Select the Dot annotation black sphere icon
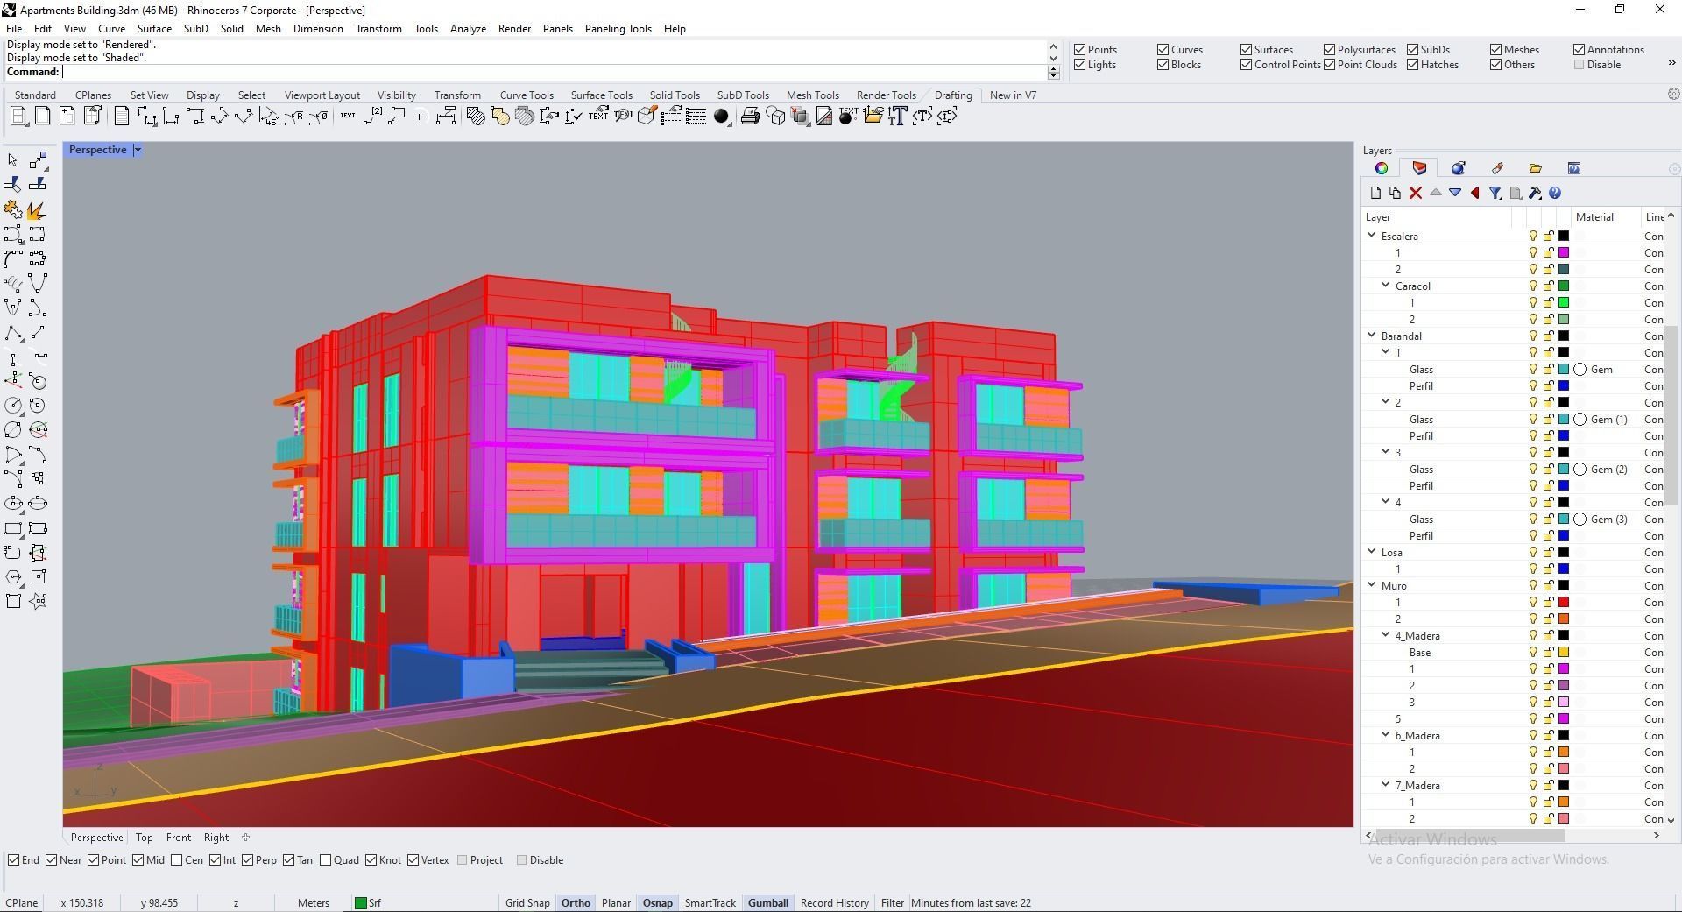Viewport: 1682px width, 912px height. [x=721, y=116]
